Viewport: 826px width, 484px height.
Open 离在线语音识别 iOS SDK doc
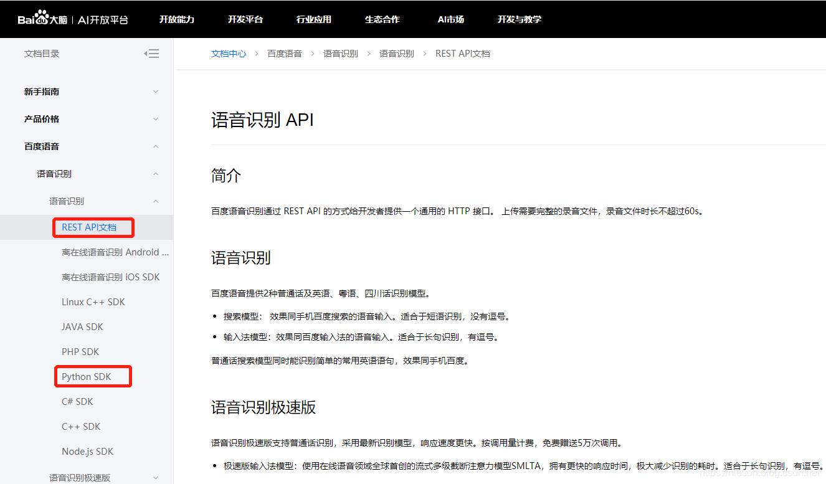click(x=111, y=277)
